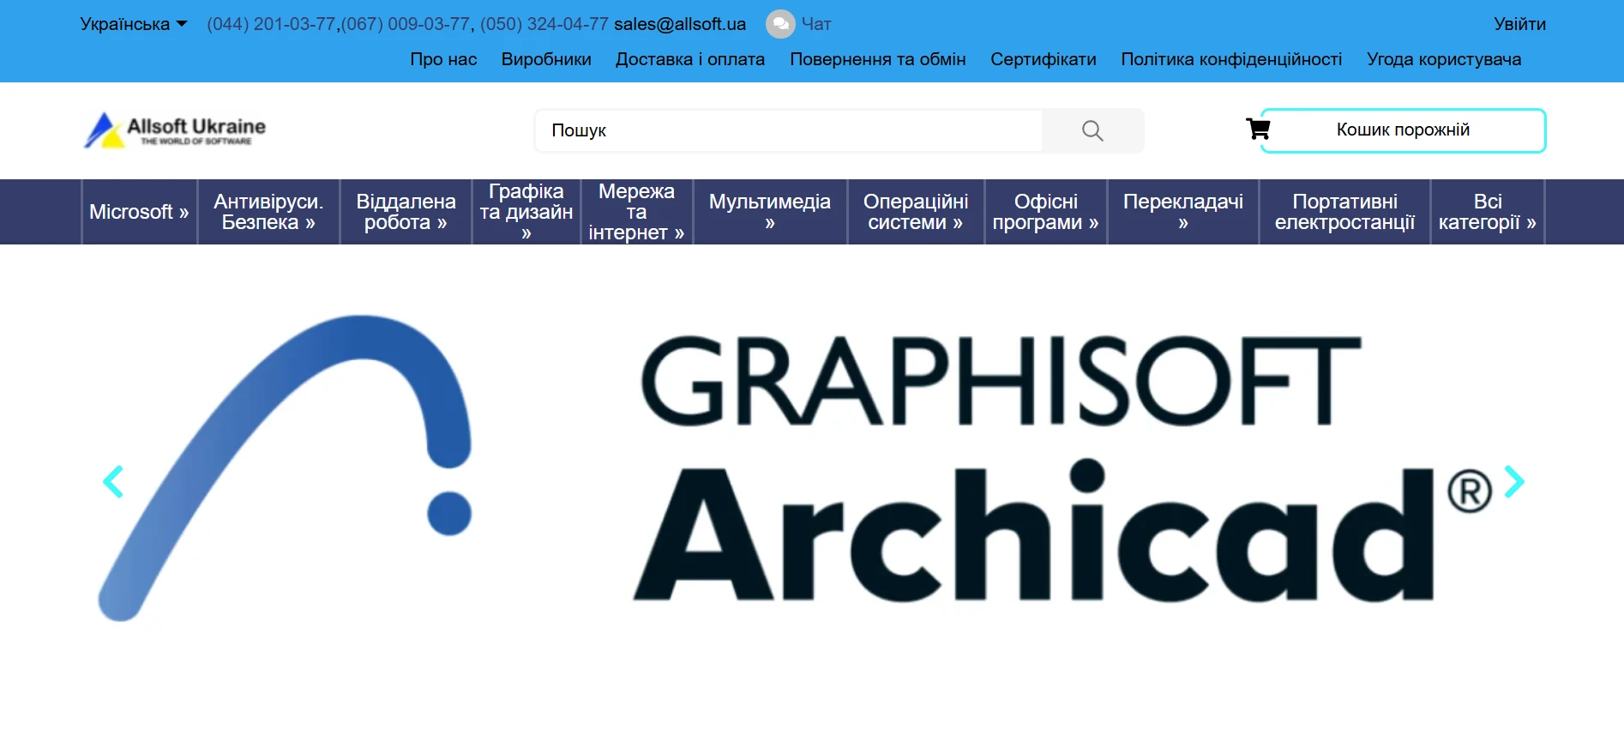Click the sales@allsoft.ua email link
Screen dimensions: 1624x742
click(x=680, y=24)
